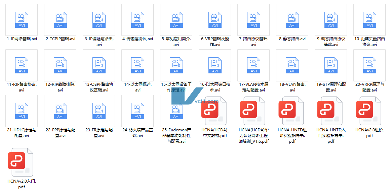The height and width of the screenshot is (192, 391).
Task: Click the file name HCNAv2.0进阶.pdf
Action: (369, 133)
